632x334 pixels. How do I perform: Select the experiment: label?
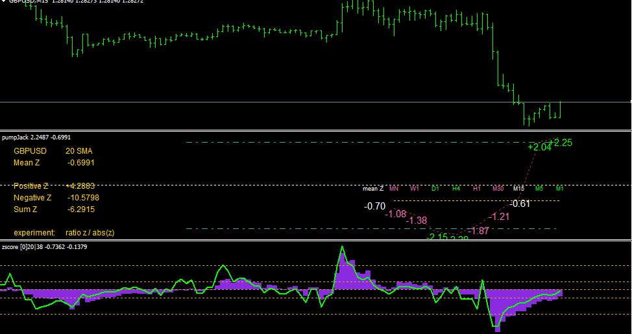pyautogui.click(x=34, y=233)
